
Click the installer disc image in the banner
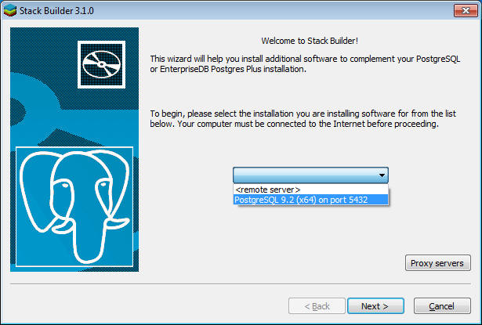coord(101,64)
